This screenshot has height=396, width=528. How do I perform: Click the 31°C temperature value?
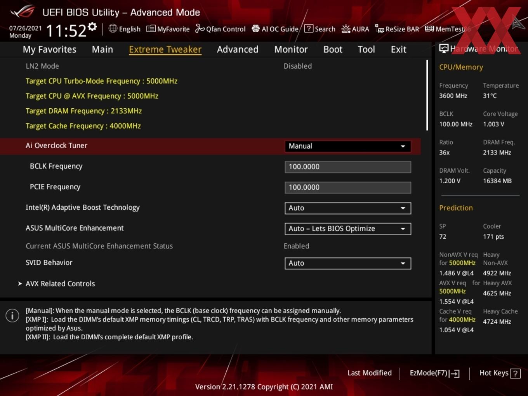(x=490, y=96)
